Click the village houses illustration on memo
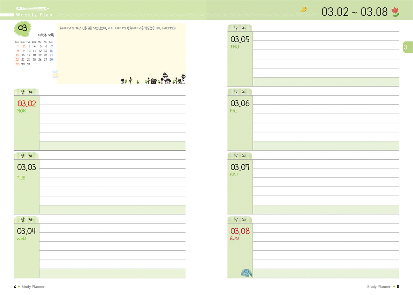Image resolution: width=413 pixels, height=295 pixels. 153,80
